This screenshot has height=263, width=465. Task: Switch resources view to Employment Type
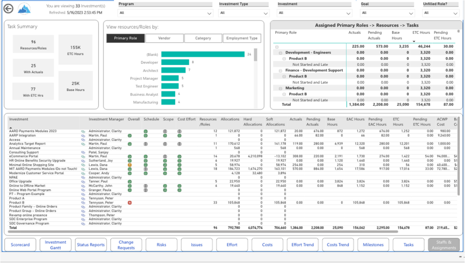[x=242, y=38]
